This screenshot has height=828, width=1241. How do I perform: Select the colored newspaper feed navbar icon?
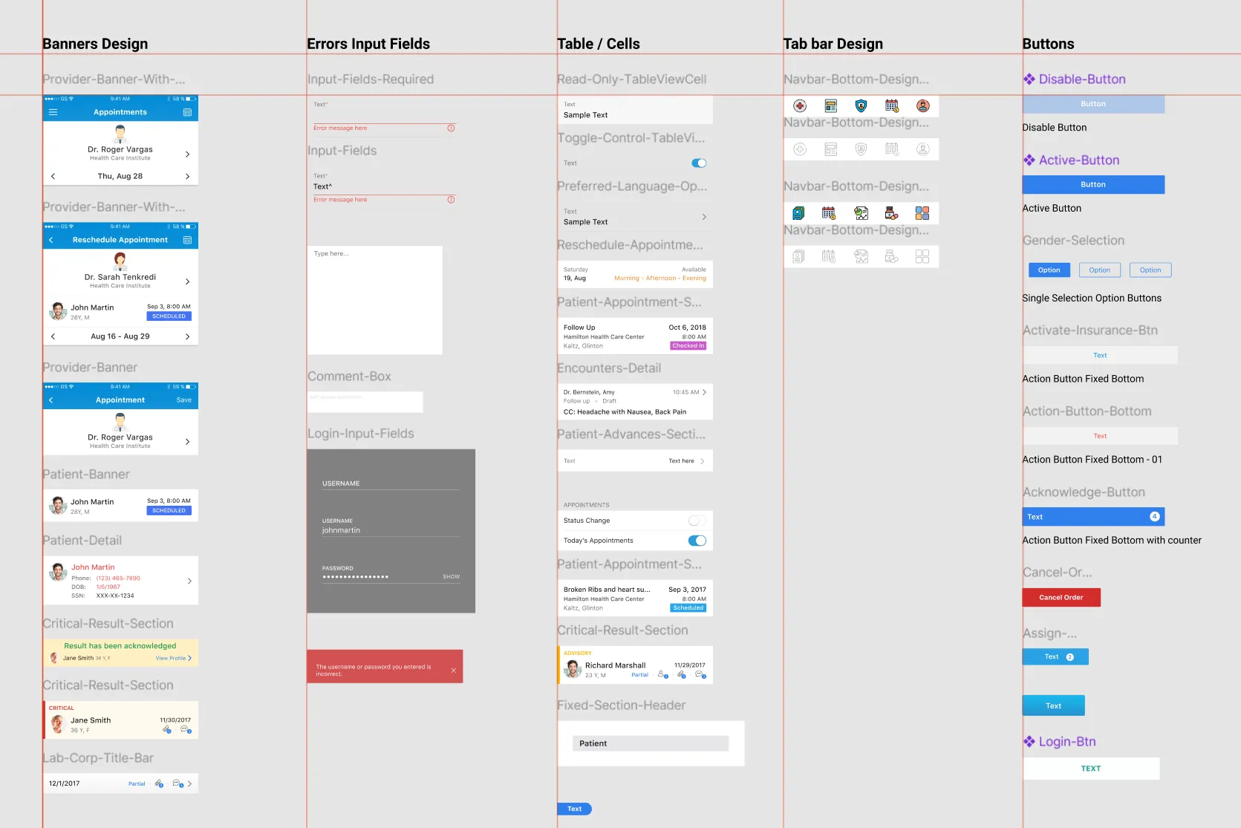(x=831, y=106)
